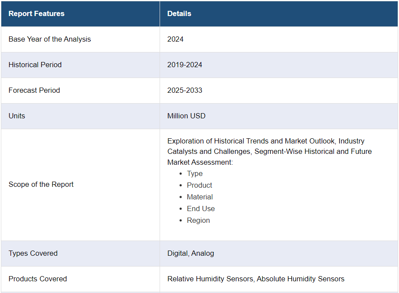Image resolution: width=399 pixels, height=293 pixels.
Task: Click the Details column header
Action: [x=179, y=13]
